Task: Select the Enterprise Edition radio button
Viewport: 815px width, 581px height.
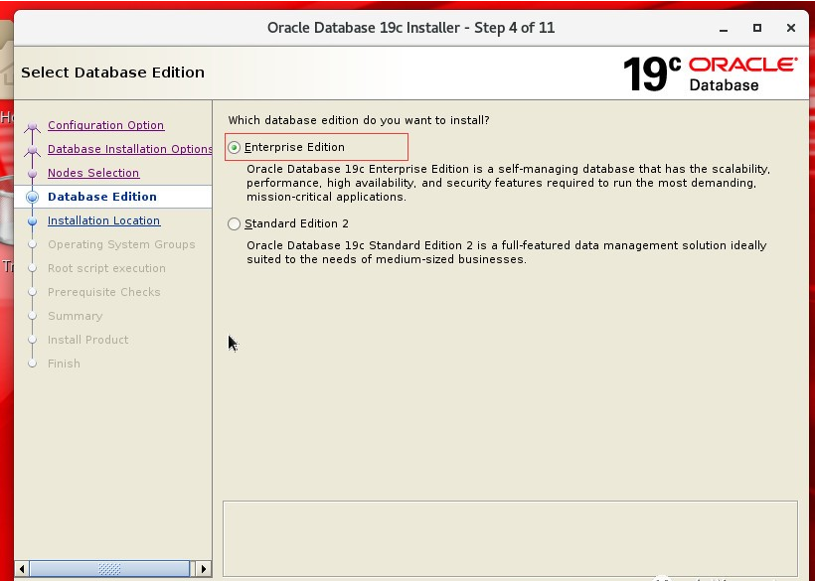Action: pos(235,147)
